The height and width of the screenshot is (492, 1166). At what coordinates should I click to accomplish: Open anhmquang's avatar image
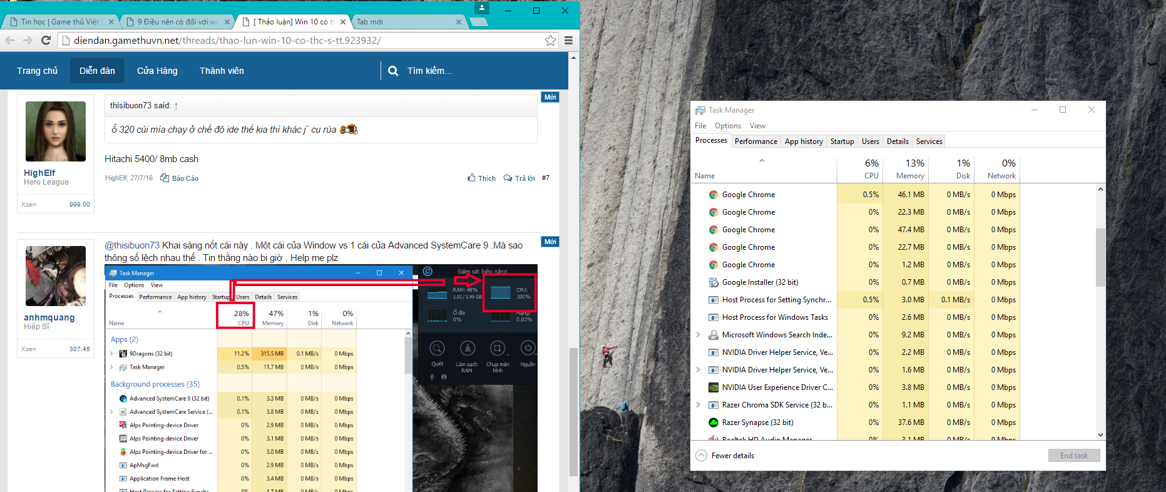point(56,276)
